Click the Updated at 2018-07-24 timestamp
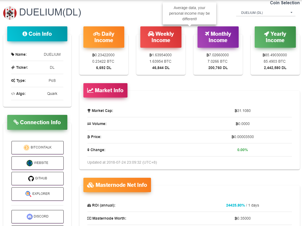 [122, 163]
